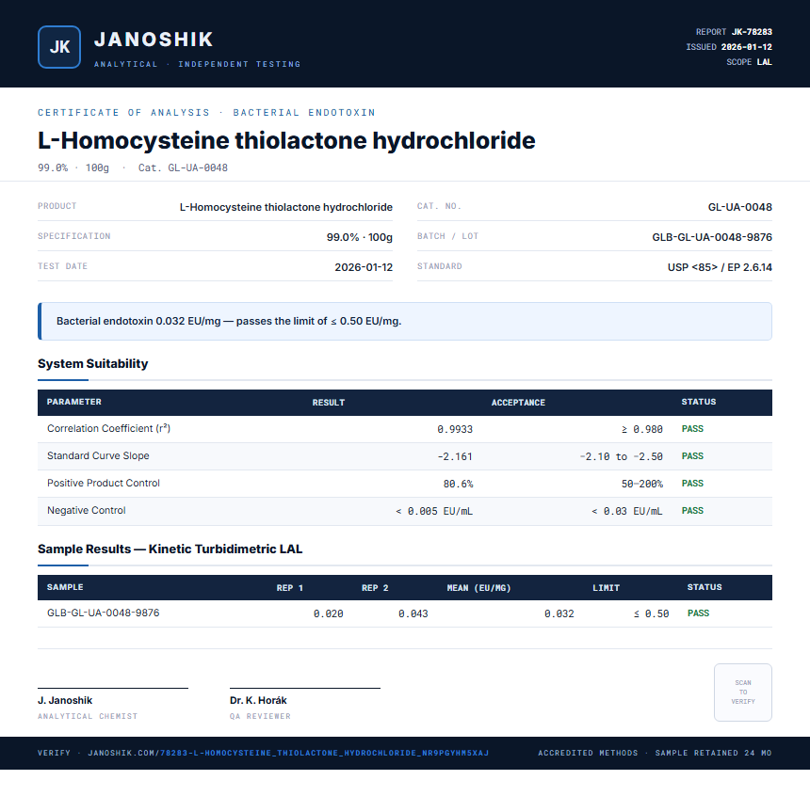Click the Standard Curve Slope row label
This screenshot has height=796, width=810.
click(x=98, y=455)
